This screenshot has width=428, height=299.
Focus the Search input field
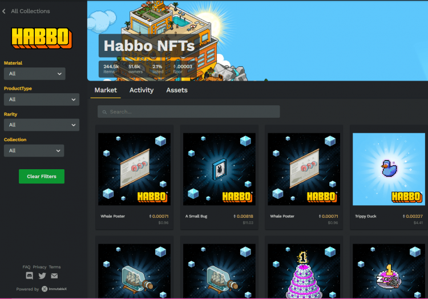point(189,111)
